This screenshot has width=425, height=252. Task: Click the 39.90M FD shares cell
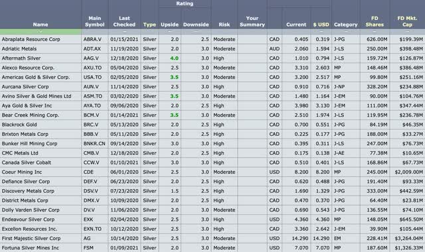tap(378, 229)
